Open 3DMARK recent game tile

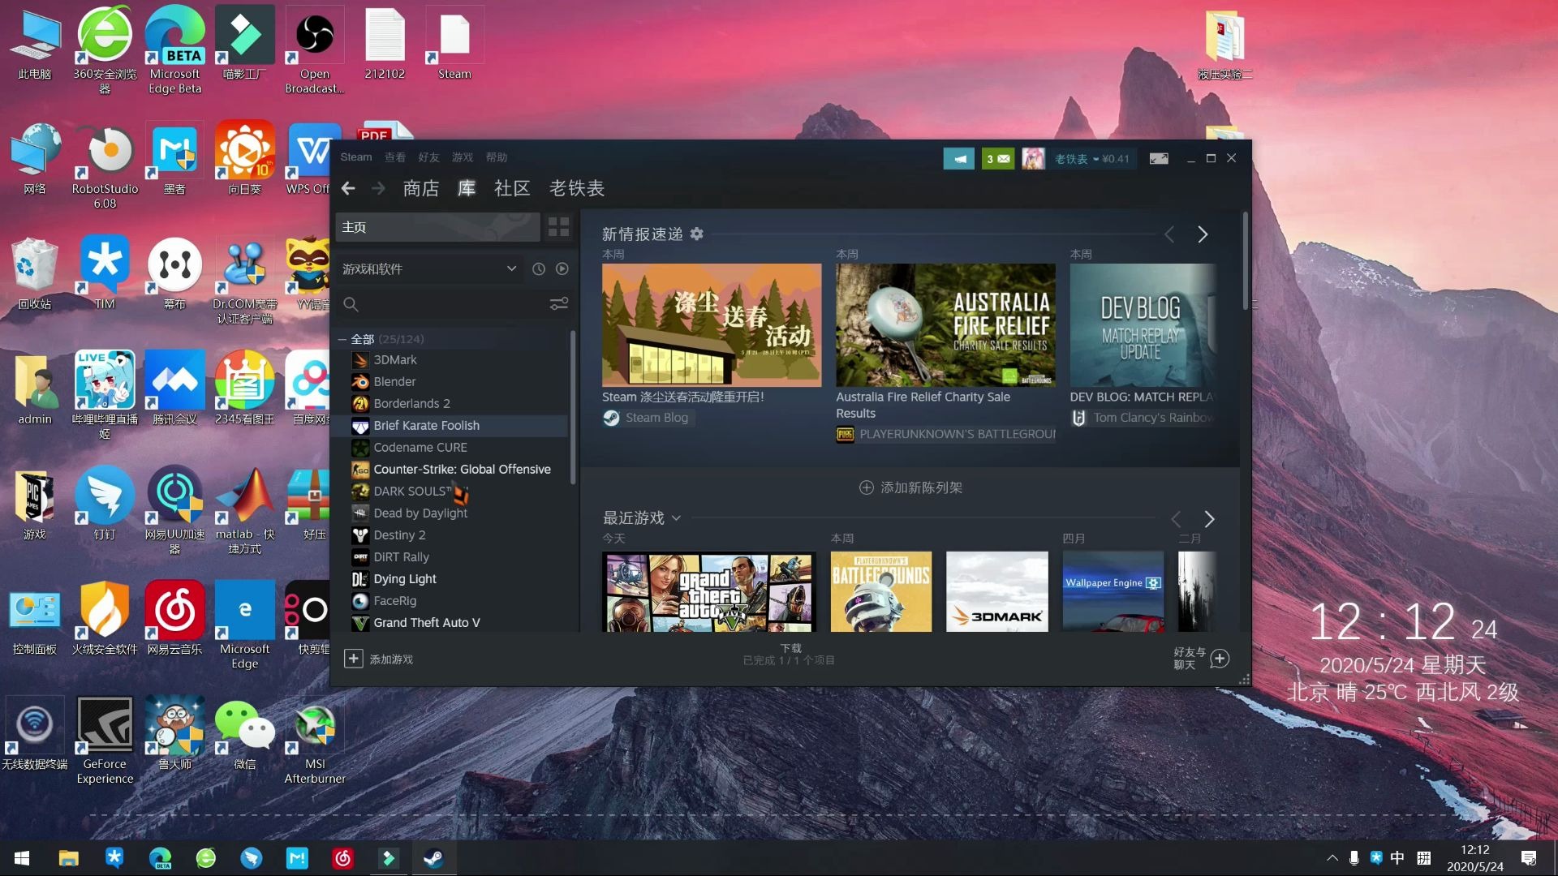[x=996, y=591]
